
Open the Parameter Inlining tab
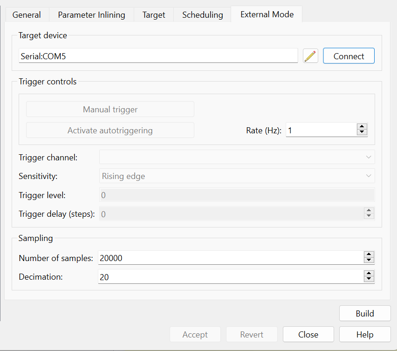91,15
